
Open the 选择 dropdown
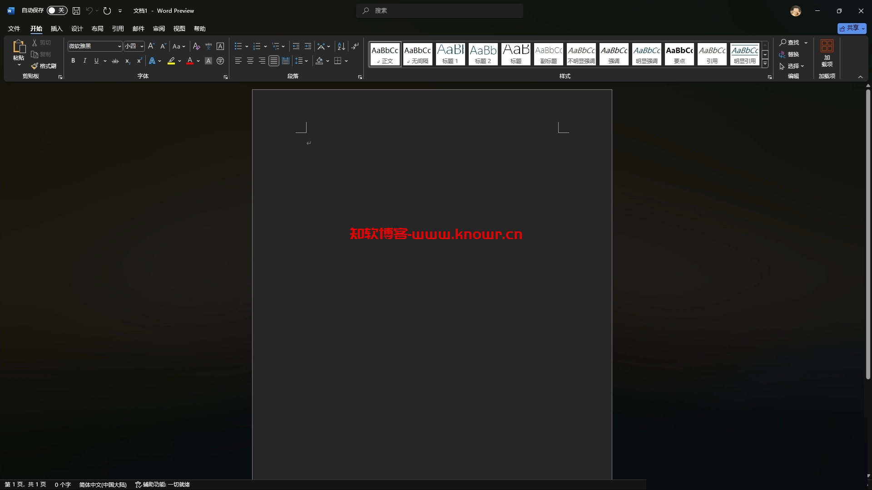(792, 66)
